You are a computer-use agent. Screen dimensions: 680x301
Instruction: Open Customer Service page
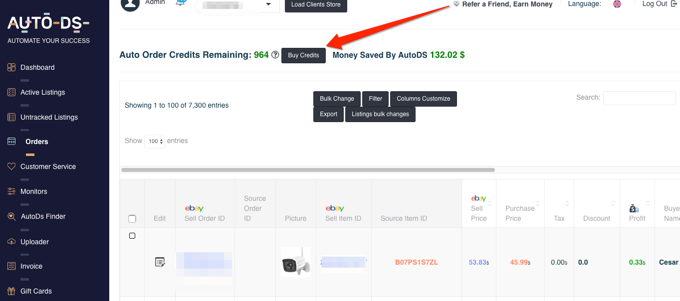[x=48, y=166]
